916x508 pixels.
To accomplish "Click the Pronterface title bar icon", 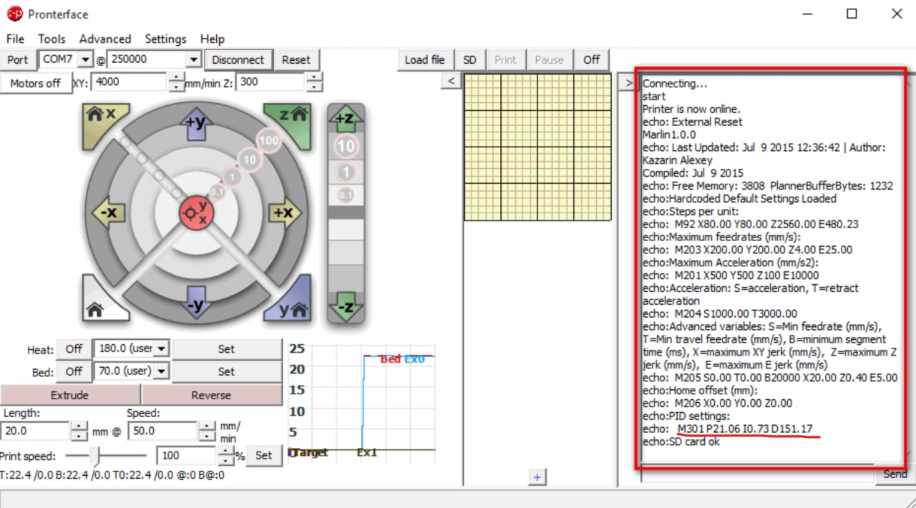I will pyautogui.click(x=14, y=13).
